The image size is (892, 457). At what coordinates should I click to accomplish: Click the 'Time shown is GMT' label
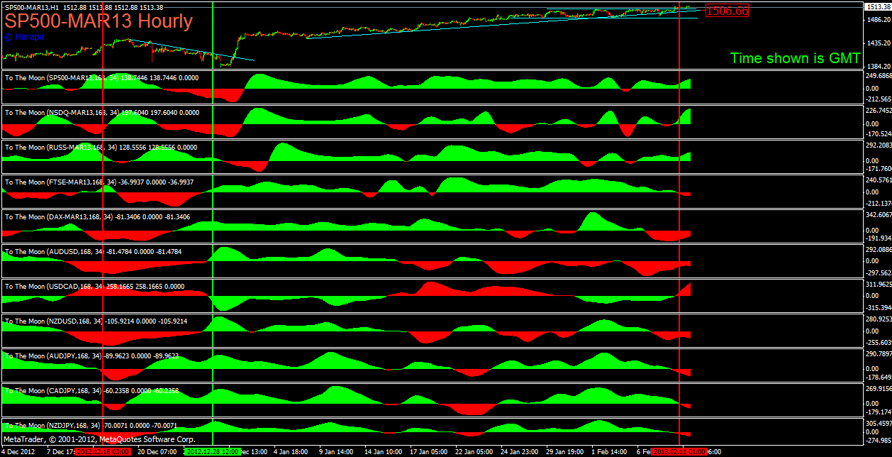[795, 58]
